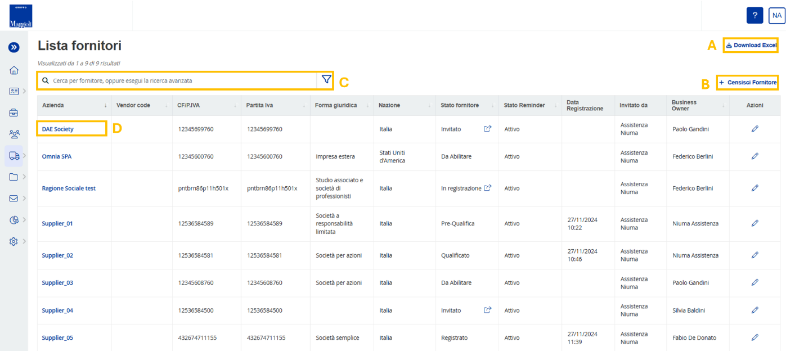The height and width of the screenshot is (351, 786).
Task: Download the supplier list as Excel
Action: (751, 45)
